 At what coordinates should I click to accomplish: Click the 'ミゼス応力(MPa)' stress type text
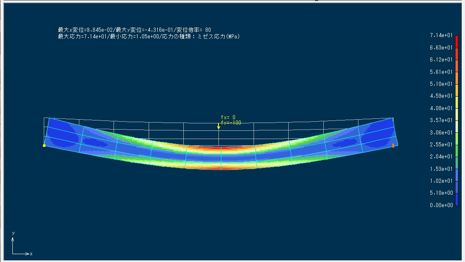(x=218, y=36)
